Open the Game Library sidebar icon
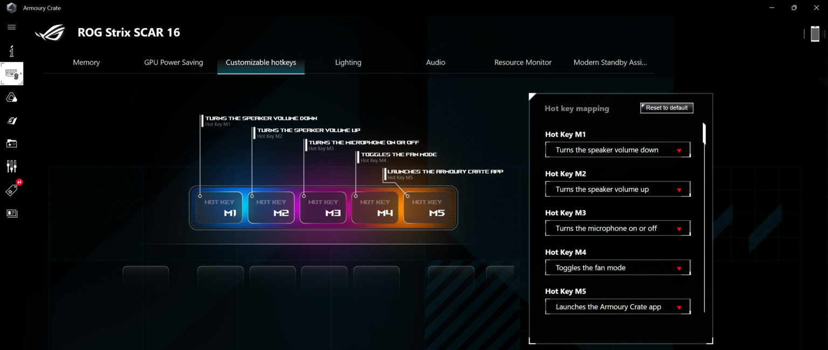828x350 pixels. click(11, 143)
